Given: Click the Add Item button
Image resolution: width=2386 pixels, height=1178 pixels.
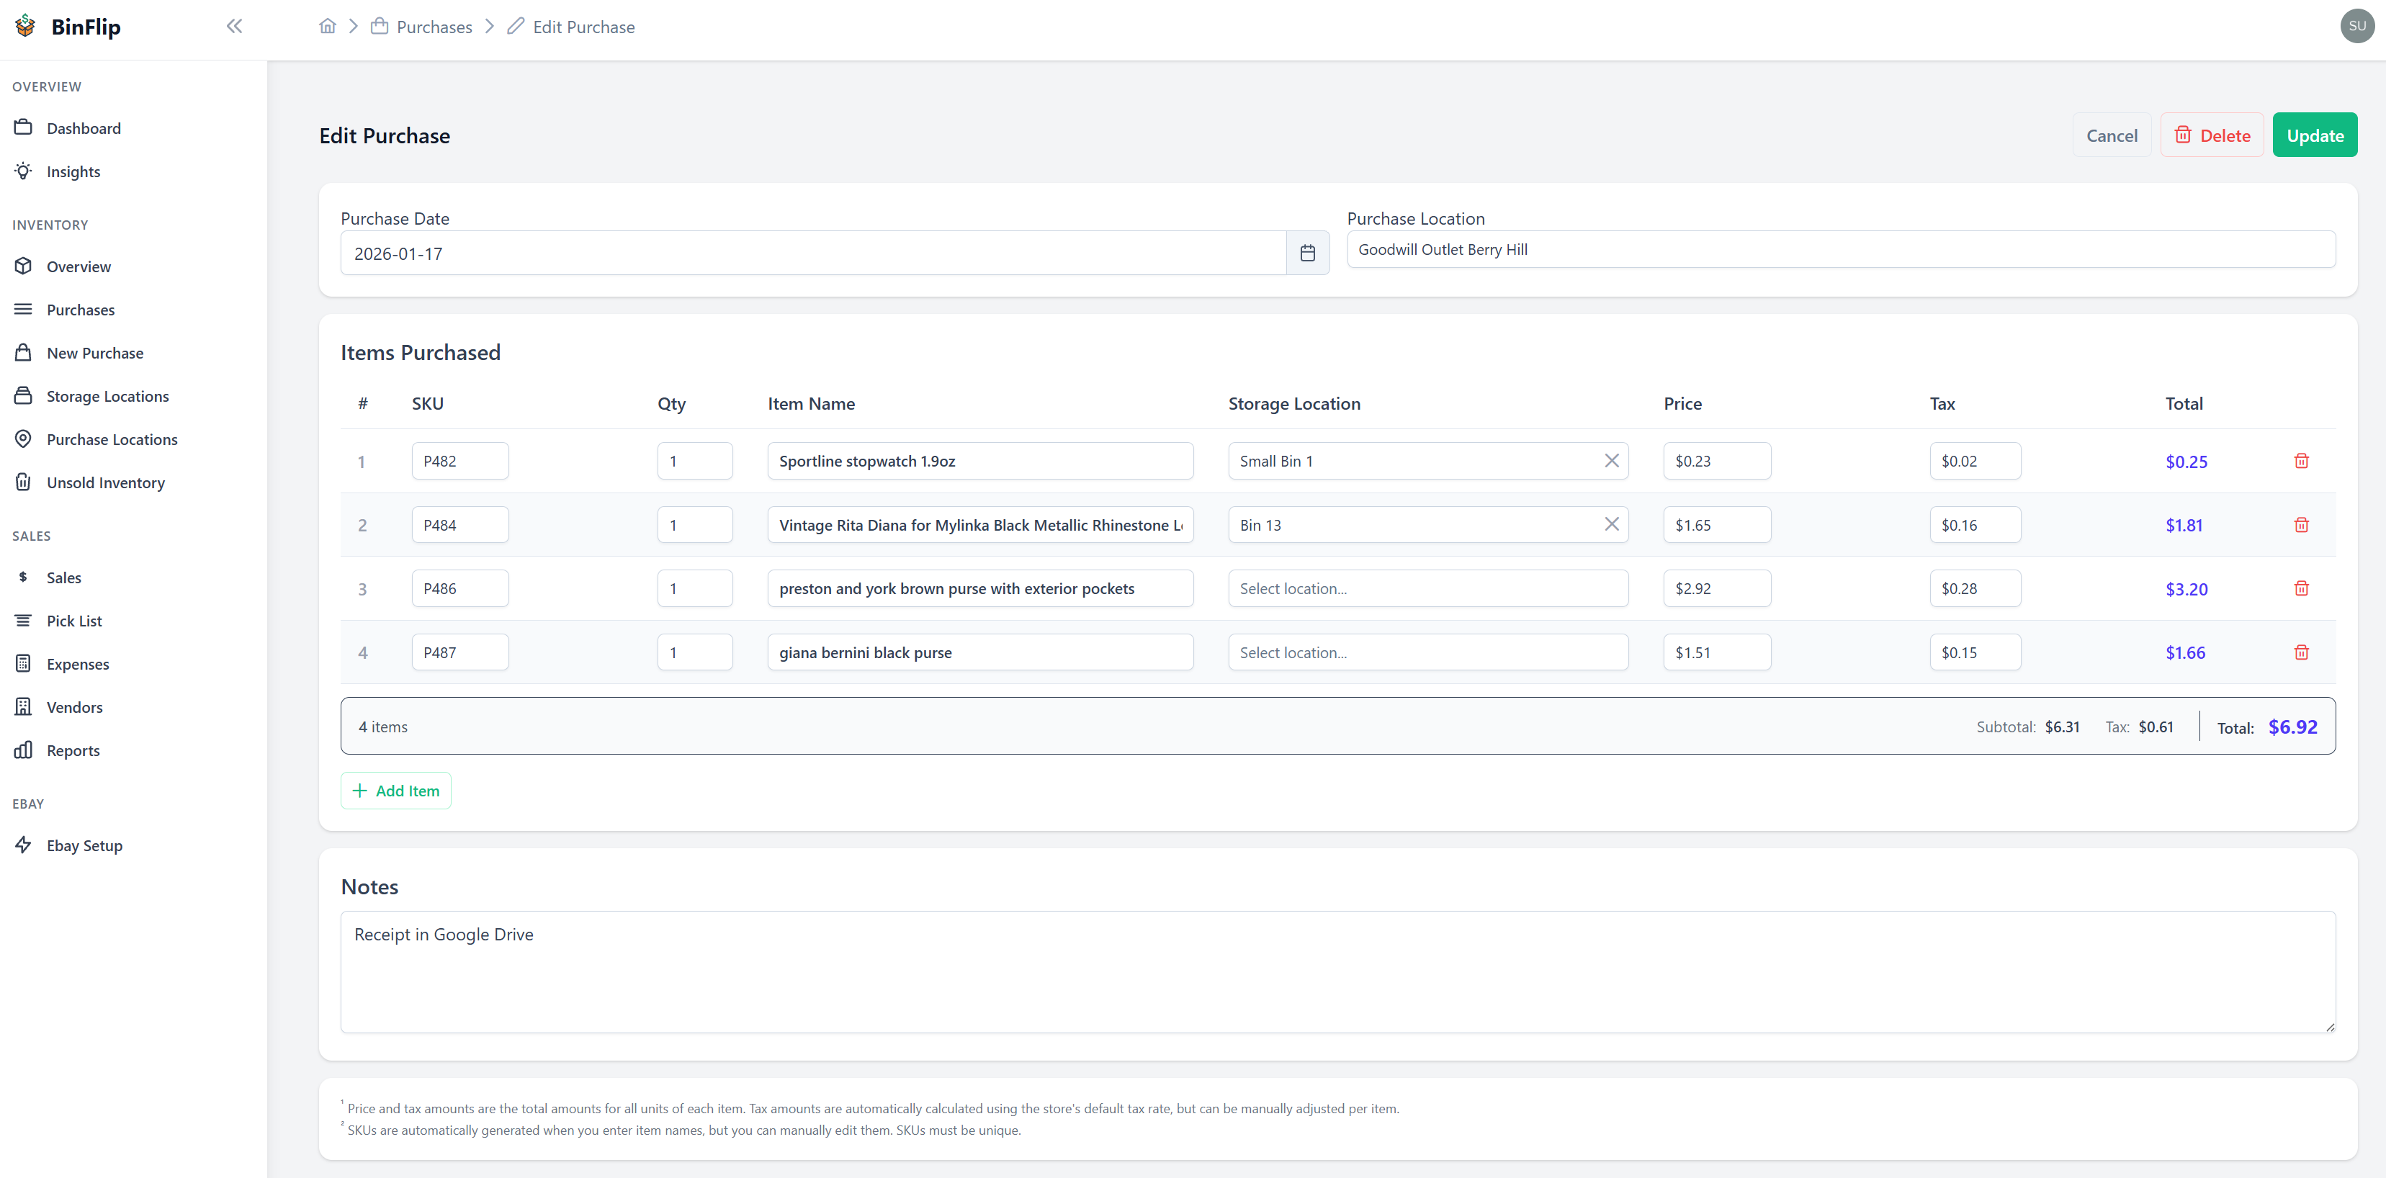Looking at the screenshot, I should coord(395,790).
